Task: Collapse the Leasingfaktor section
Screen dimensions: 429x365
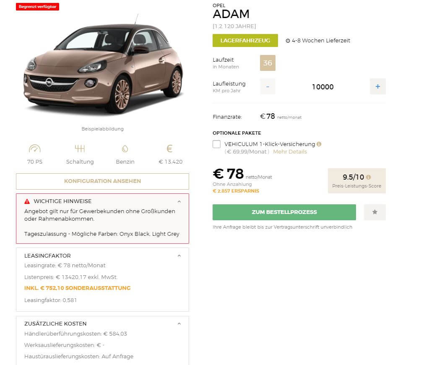Action: point(179,256)
